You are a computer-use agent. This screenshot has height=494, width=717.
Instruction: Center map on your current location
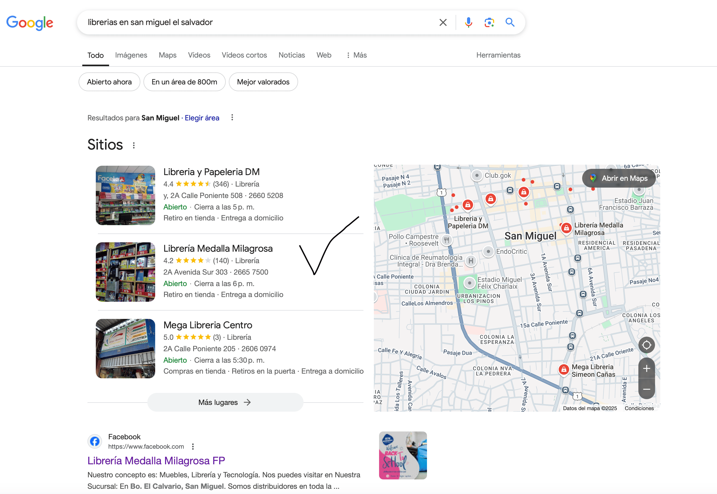coord(646,345)
